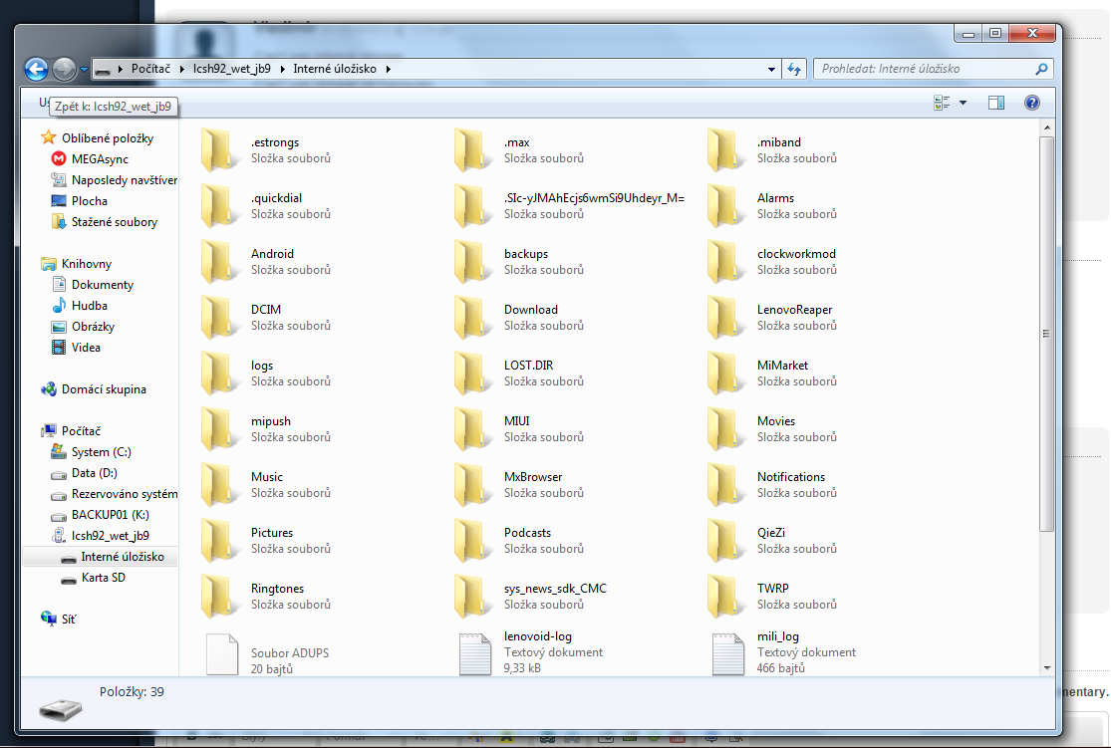The image size is (1111, 748).
Task: Select Knihovny in navigation pane
Action: (87, 264)
